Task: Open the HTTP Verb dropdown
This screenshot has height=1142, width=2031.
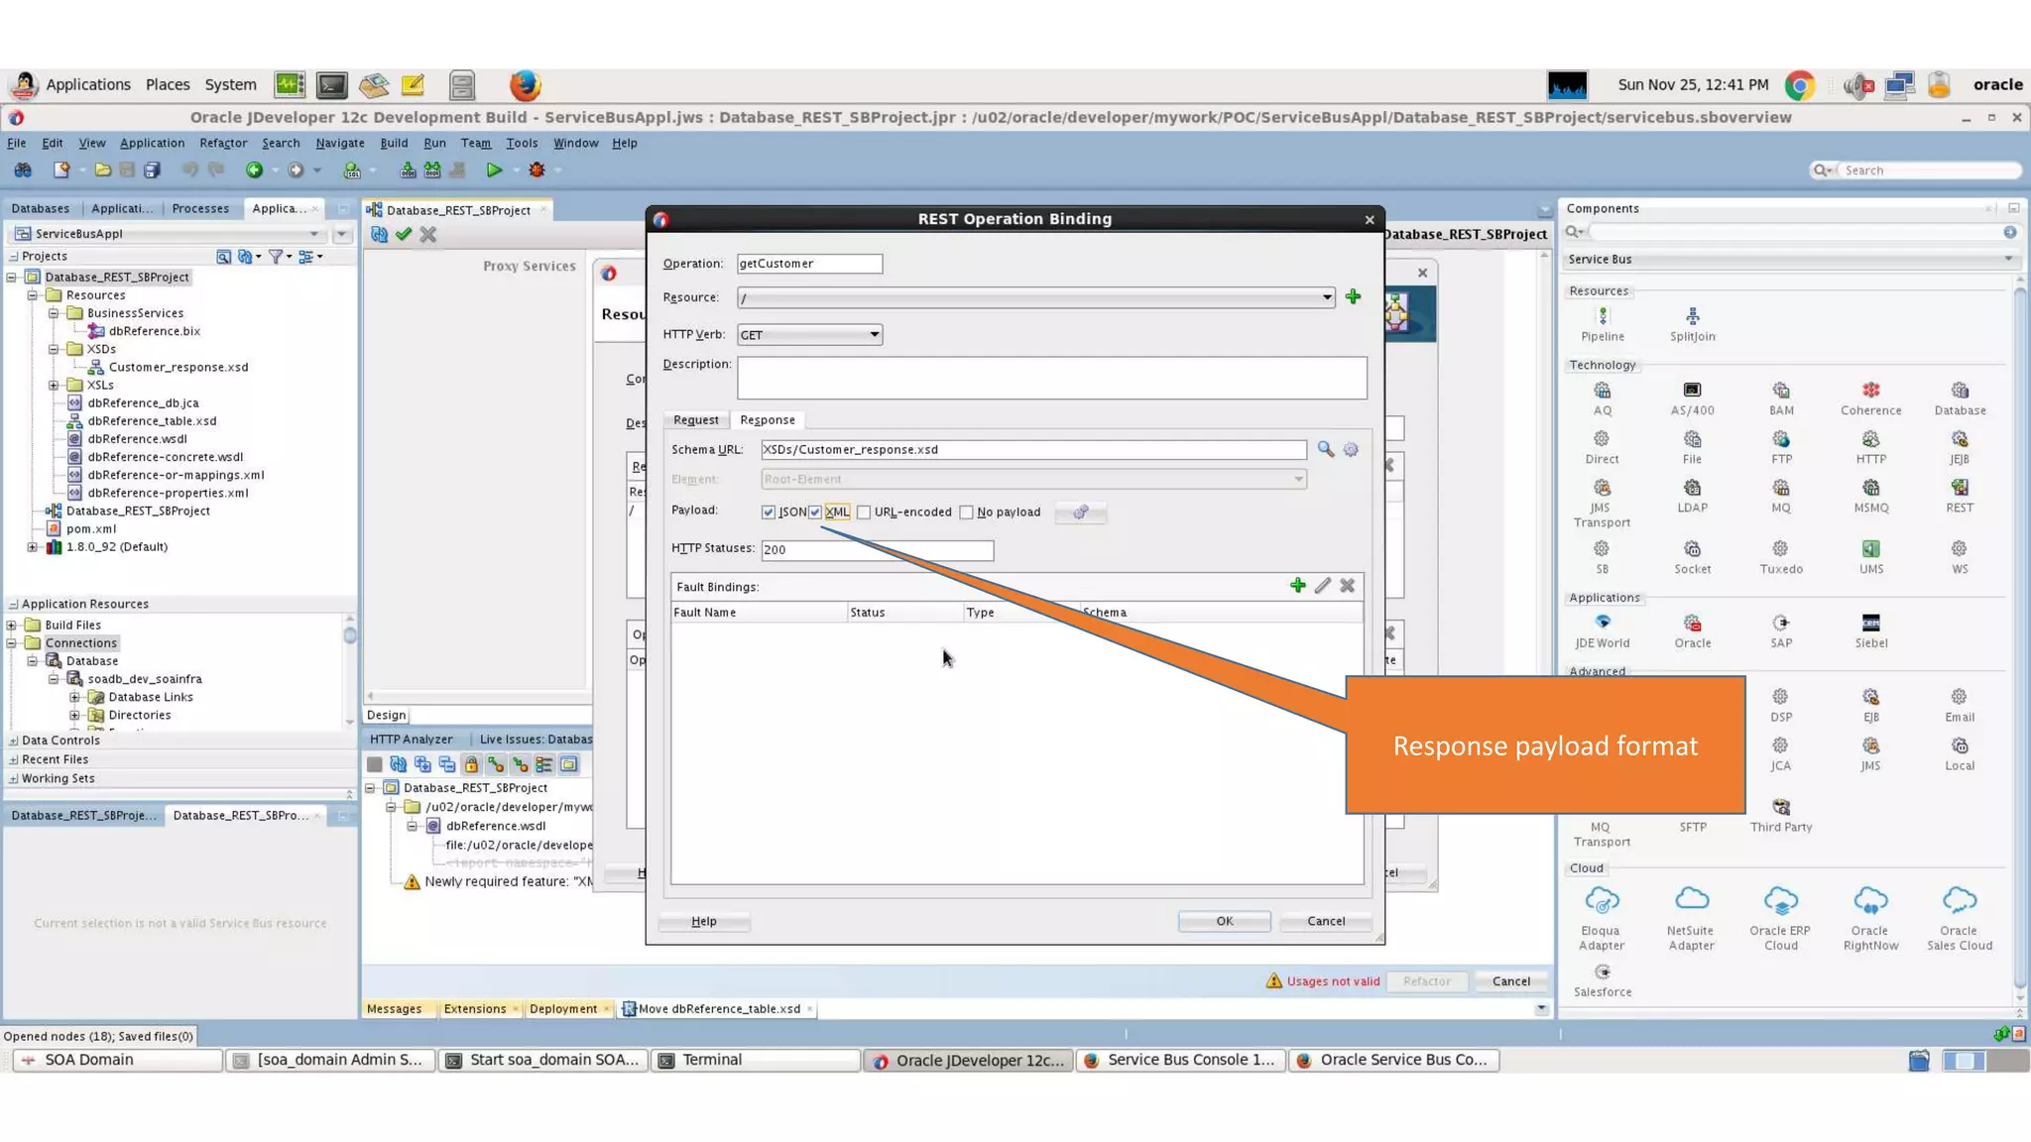Action: coord(874,335)
